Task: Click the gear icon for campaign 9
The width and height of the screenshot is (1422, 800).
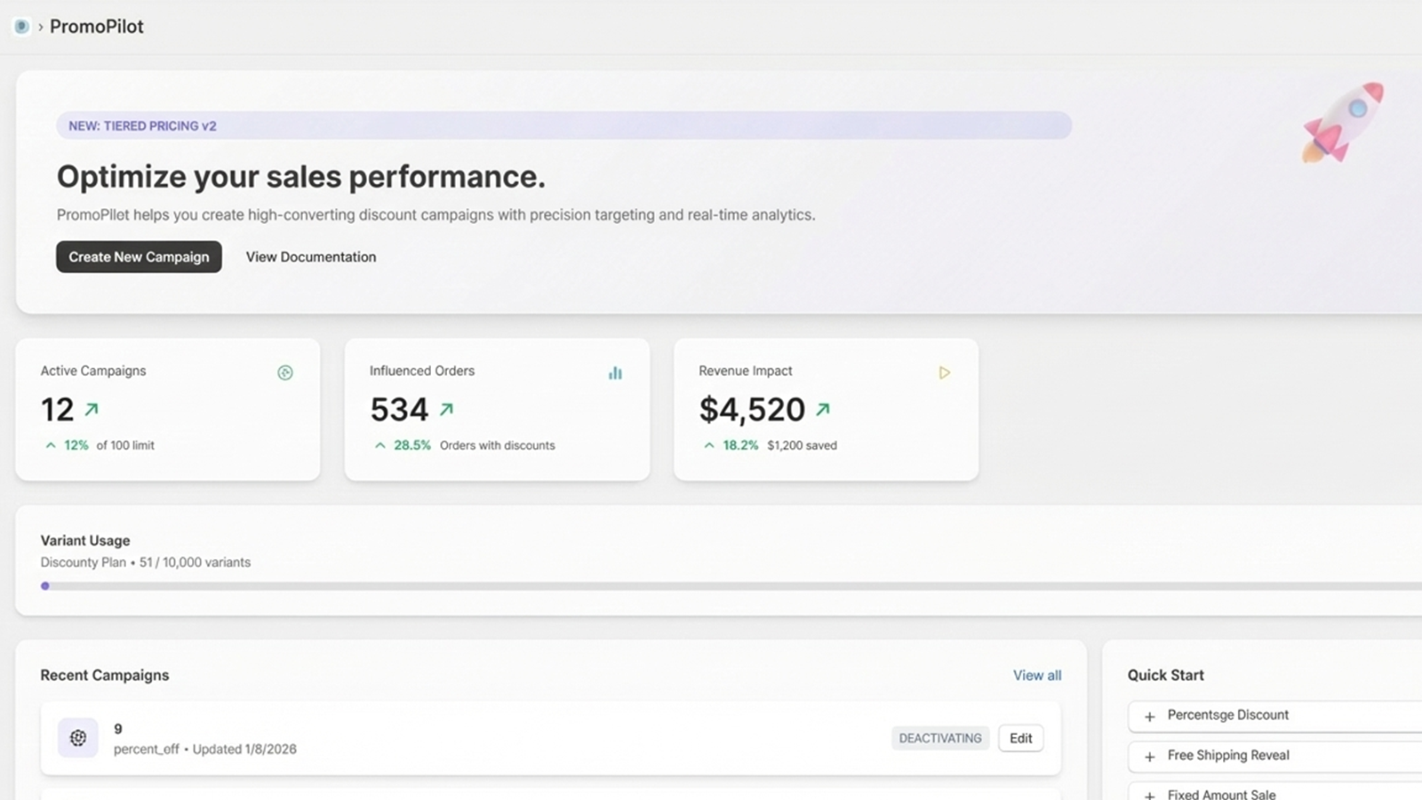Action: 78,738
